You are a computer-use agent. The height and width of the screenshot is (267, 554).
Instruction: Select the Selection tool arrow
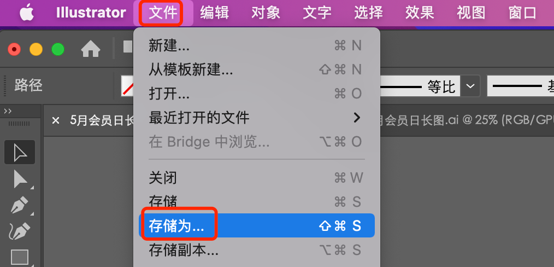20,153
